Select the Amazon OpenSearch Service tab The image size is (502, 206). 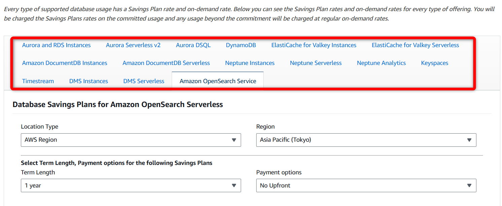pos(218,81)
